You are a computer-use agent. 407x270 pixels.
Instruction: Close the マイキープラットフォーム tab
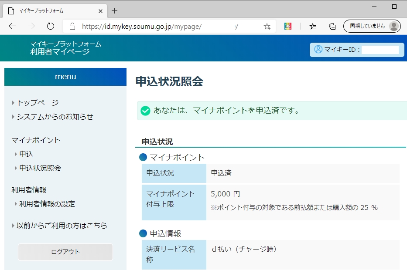point(100,11)
